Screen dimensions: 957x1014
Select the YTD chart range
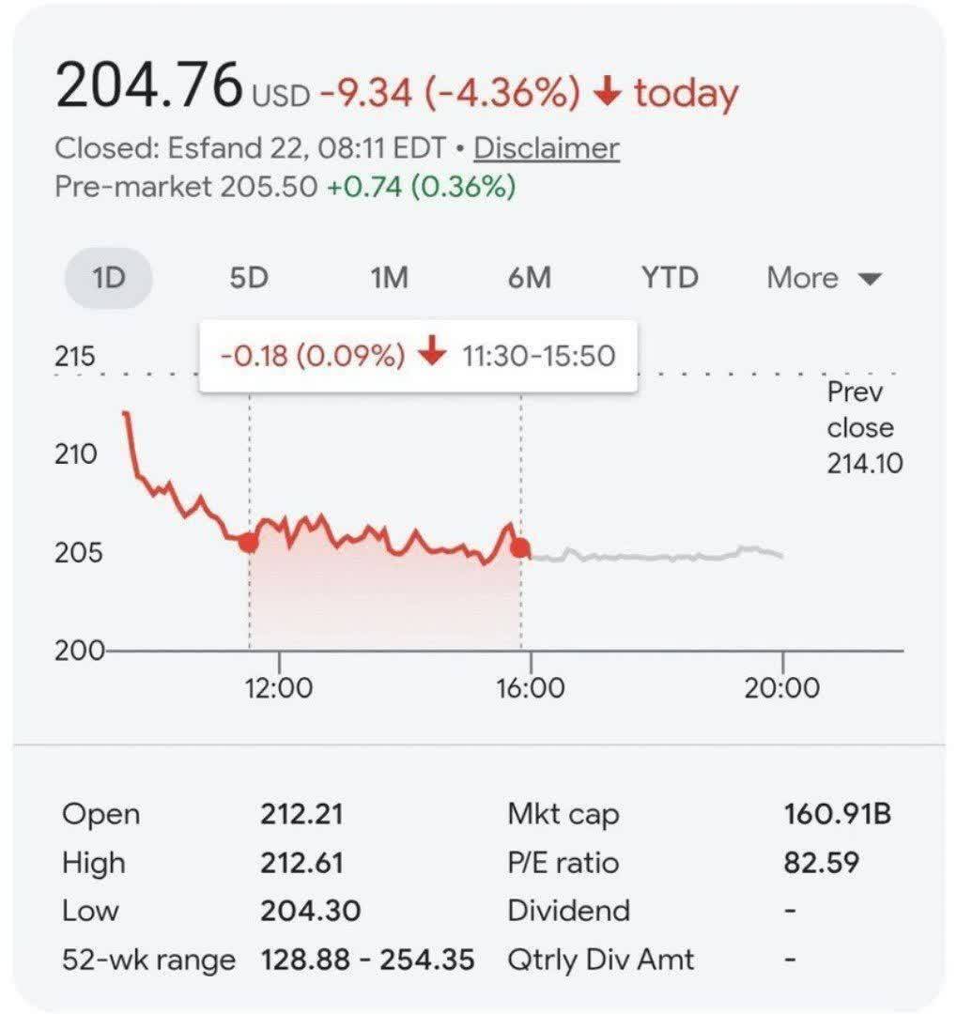coord(670,279)
